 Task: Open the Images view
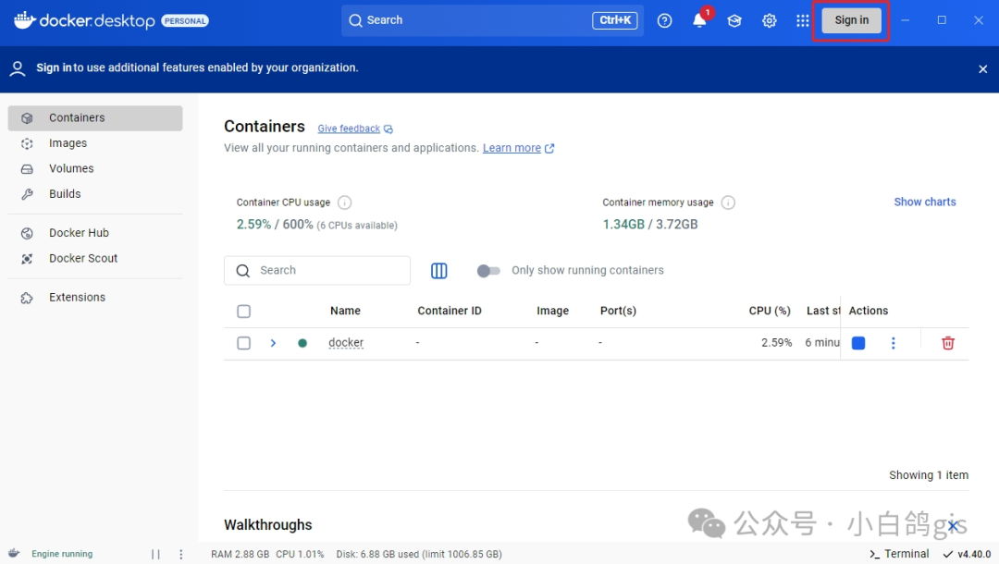(95, 143)
